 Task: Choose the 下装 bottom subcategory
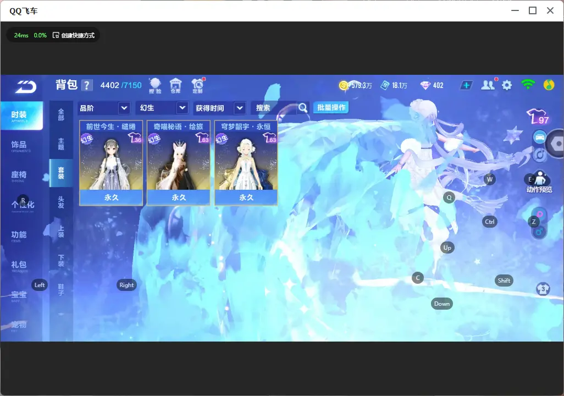coord(61,261)
